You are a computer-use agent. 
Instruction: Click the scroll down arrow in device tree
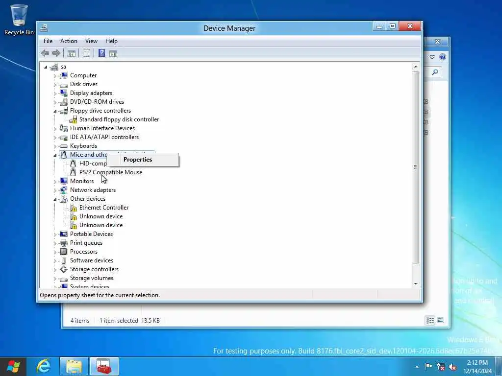click(416, 283)
